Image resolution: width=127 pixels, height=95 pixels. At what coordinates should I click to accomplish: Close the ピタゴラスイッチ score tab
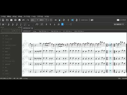[32, 28]
